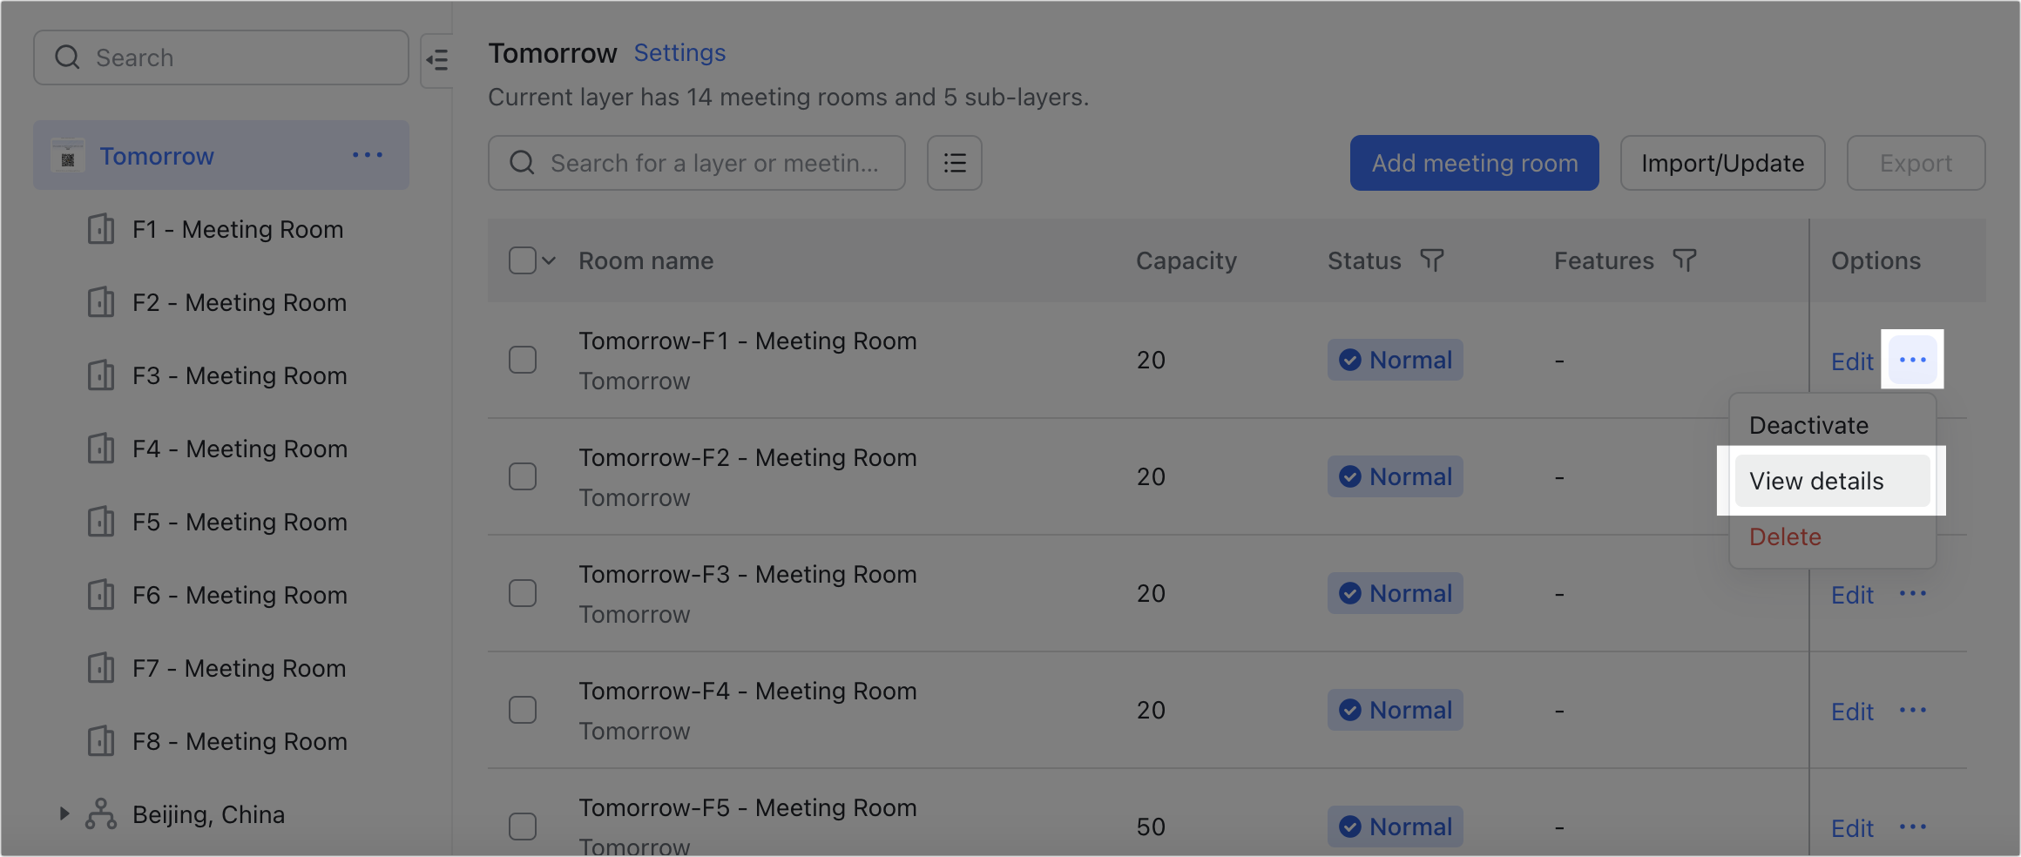Open the select-all dropdown chevron

550,260
